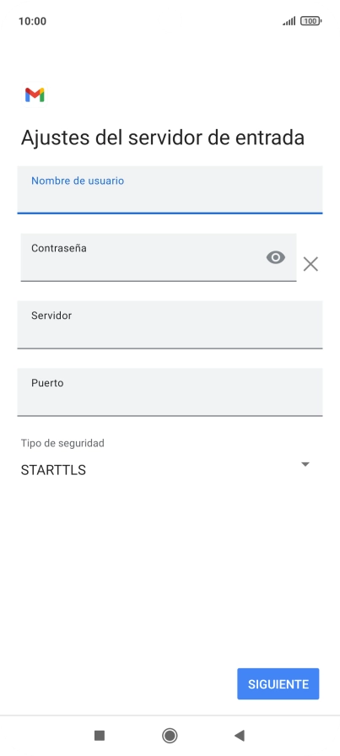Click the SIGUIENTE button
The height and width of the screenshot is (756, 340).
coord(278,683)
